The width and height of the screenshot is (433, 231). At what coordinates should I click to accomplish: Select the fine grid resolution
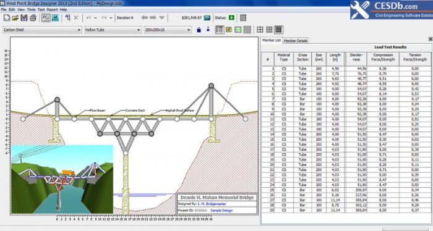tap(278, 30)
